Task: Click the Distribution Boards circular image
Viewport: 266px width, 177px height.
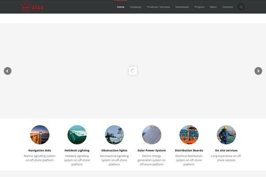Action: (x=189, y=135)
